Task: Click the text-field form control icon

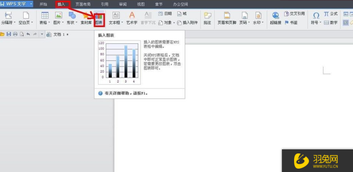Action: [x=345, y=14]
